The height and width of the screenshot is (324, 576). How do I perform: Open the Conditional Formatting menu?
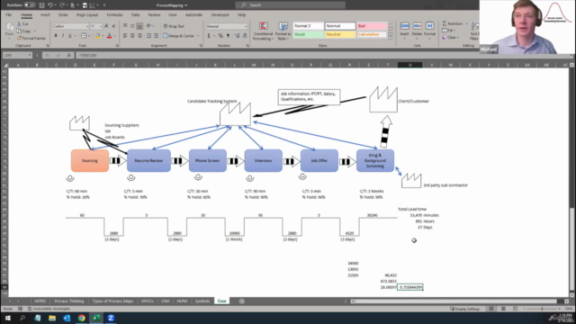pos(264,31)
